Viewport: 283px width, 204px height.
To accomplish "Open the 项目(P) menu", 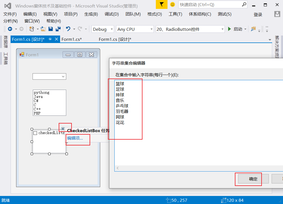I will point(71,14).
